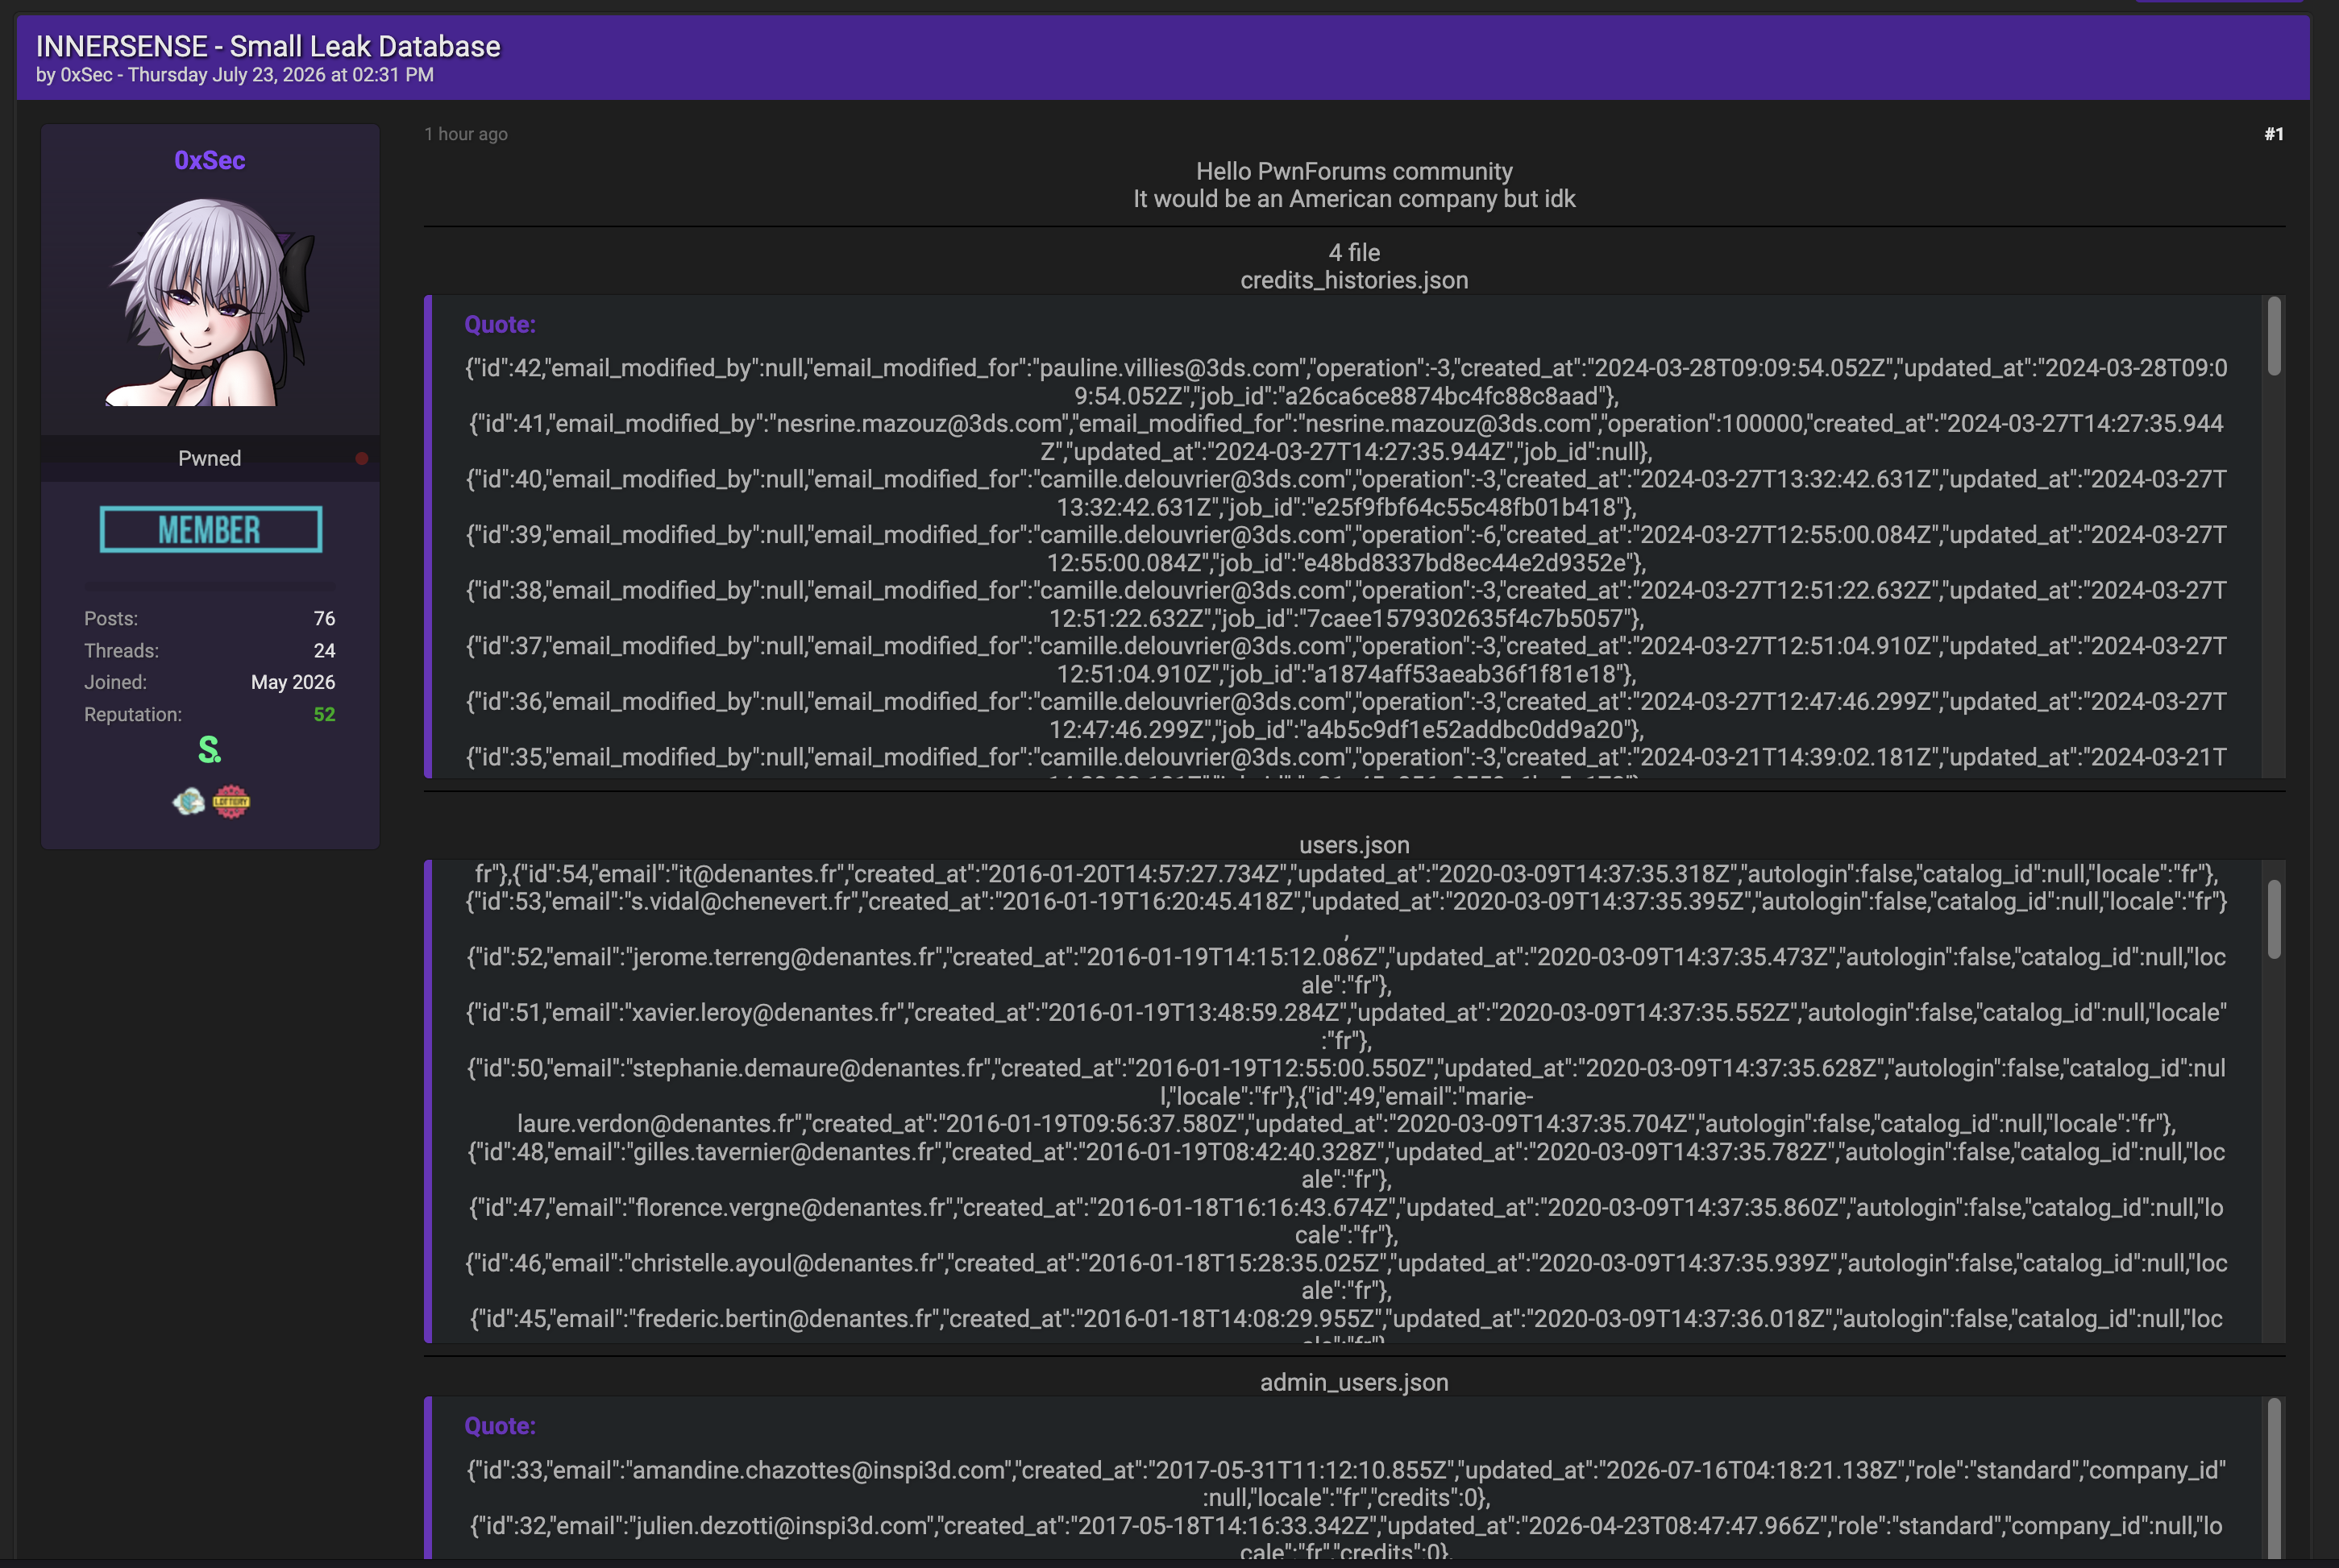Image resolution: width=2339 pixels, height=1568 pixels.
Task: Click the red lottery badge icon
Action: [x=231, y=802]
